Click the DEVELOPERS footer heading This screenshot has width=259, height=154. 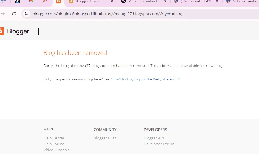click(x=155, y=130)
